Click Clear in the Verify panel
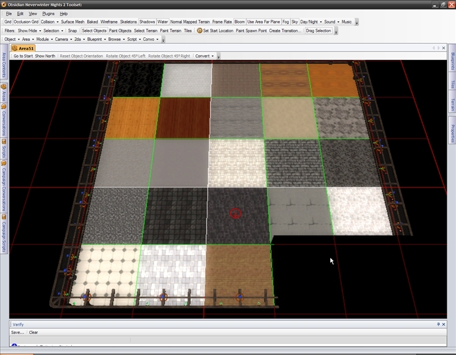Screen dimensions: 456x355 [x=33, y=333]
